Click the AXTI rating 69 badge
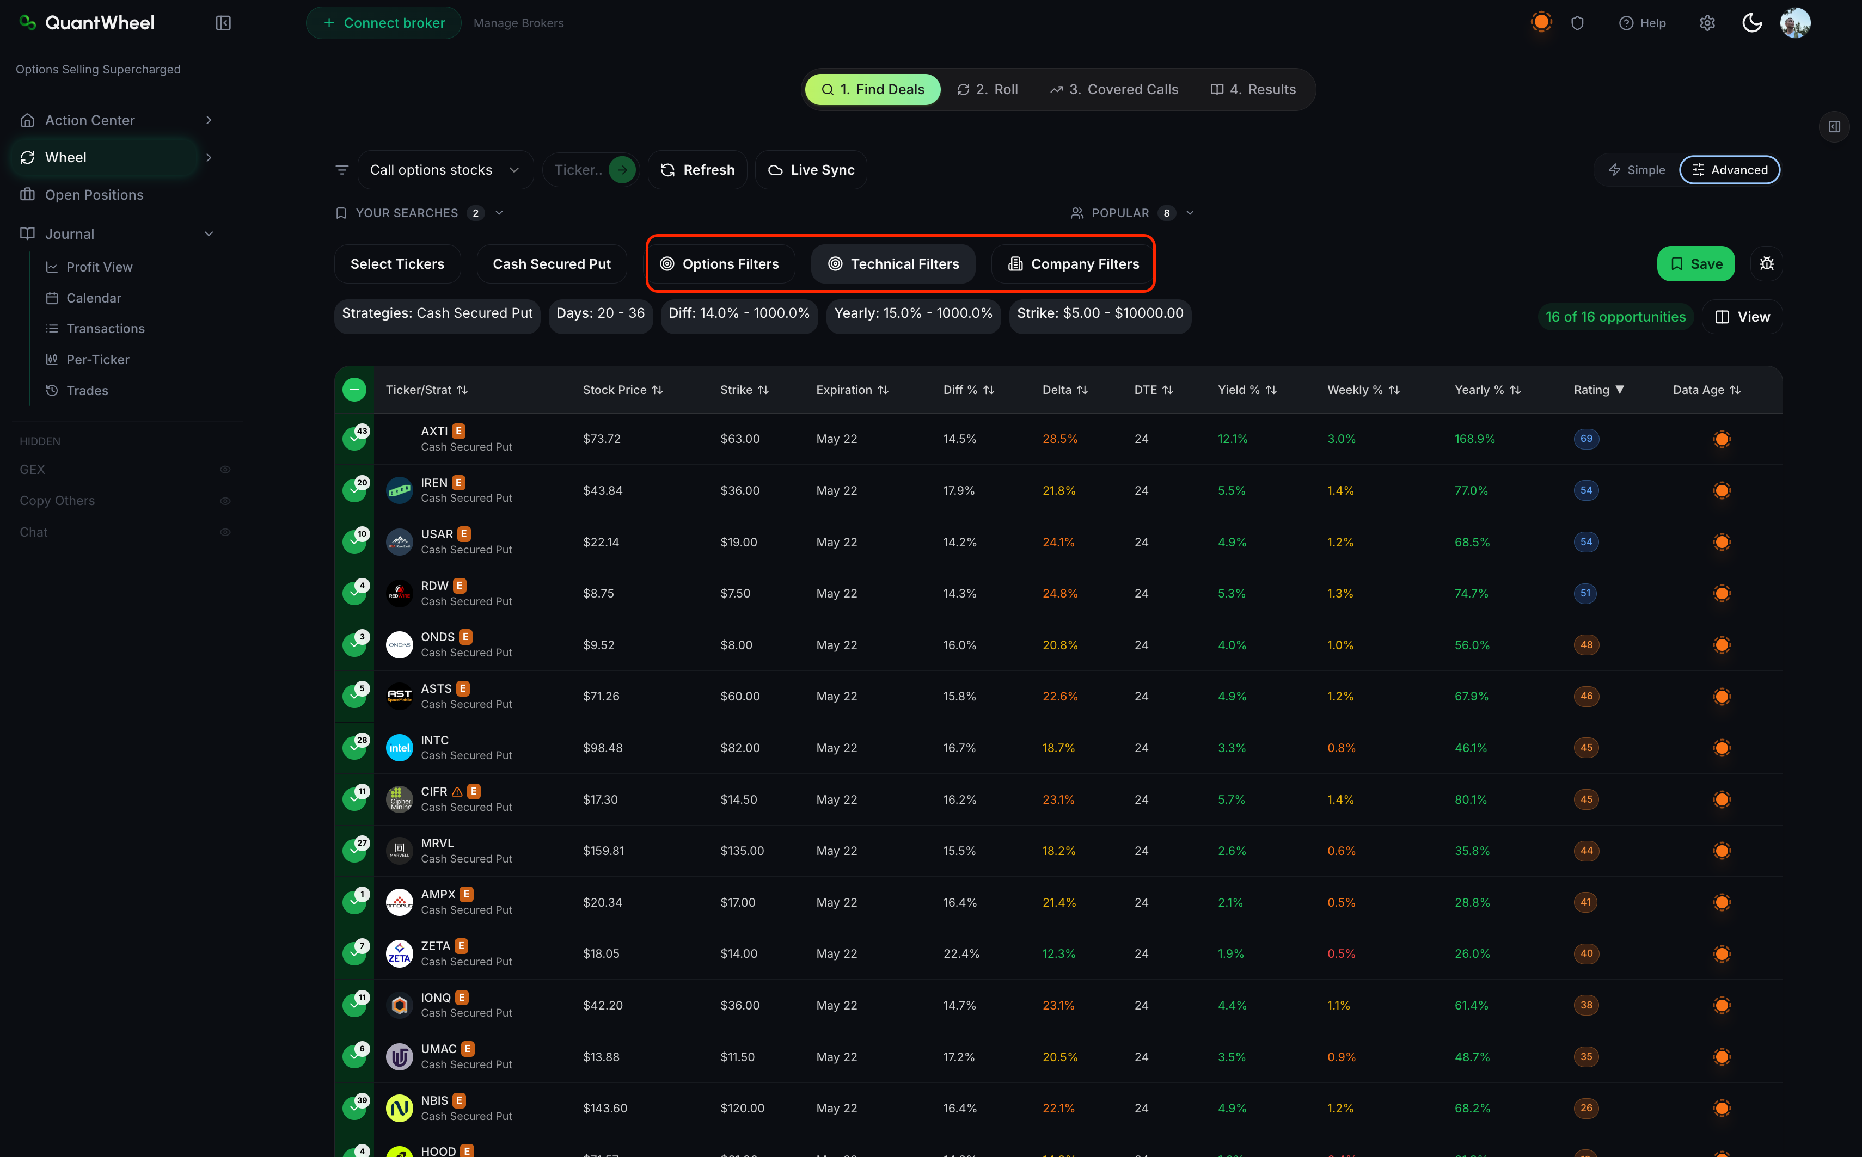The image size is (1862, 1157). pyautogui.click(x=1587, y=439)
